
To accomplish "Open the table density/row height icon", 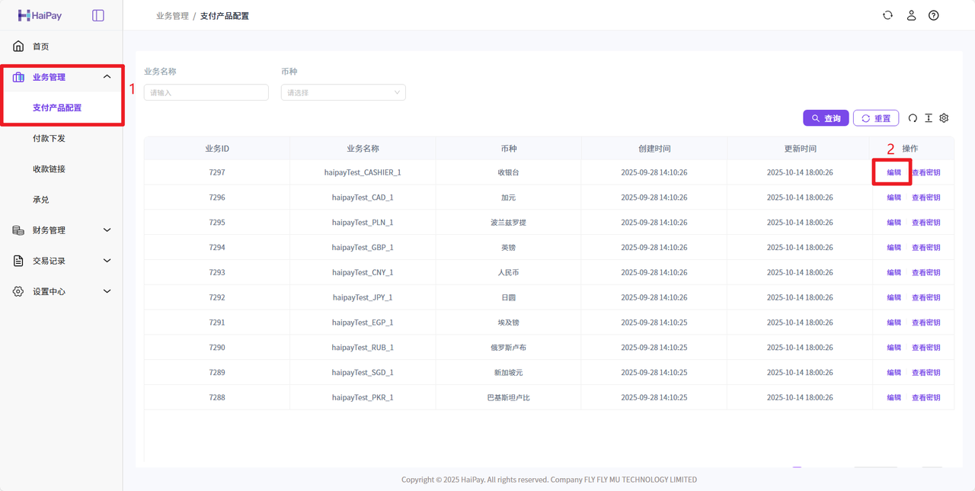I will pos(929,118).
